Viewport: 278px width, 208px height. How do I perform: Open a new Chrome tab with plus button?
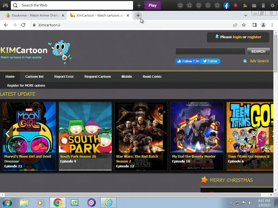138,15
